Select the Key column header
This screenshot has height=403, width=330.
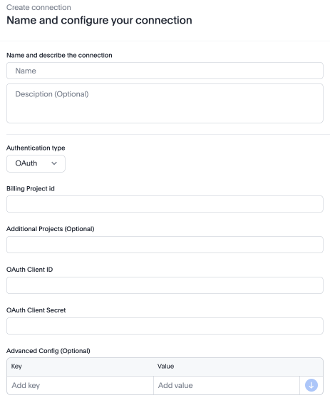pos(16,366)
